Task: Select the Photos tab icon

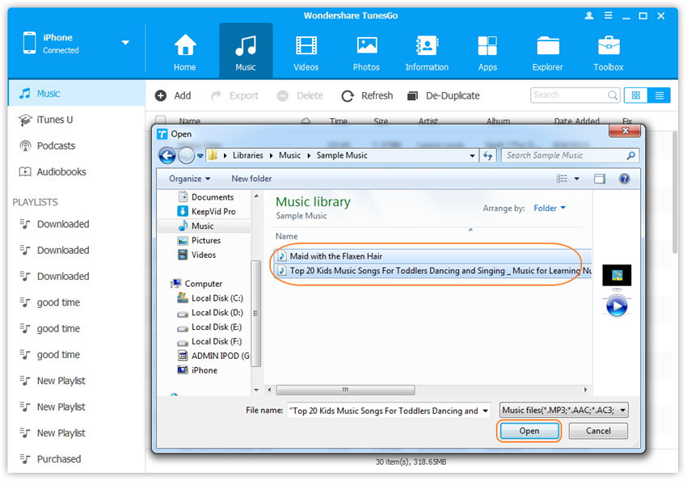Action: pos(366,46)
